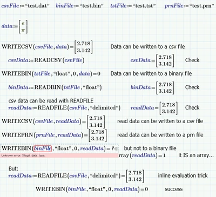216x197 pixels.
Task: Select the text "read data can be written to a csv file"
Action: (x=160, y=121)
